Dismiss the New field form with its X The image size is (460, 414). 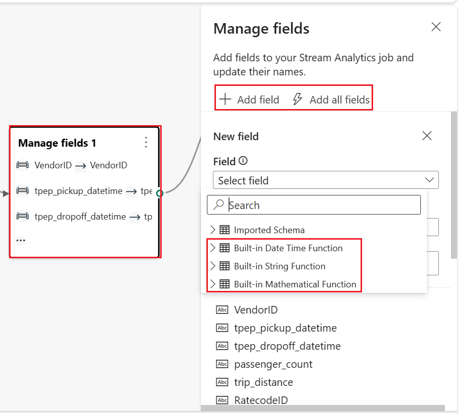pos(426,136)
